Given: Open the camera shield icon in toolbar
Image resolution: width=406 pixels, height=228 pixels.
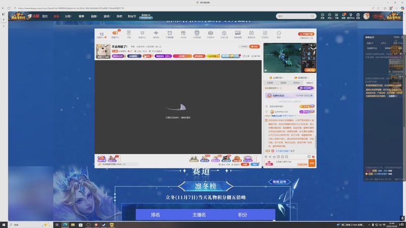Looking at the screenshot, I should pos(211,33).
